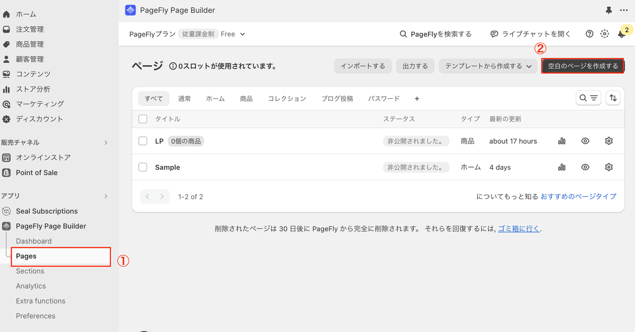
Task: Open 商品管理 products in the sidebar
Action: click(30, 44)
